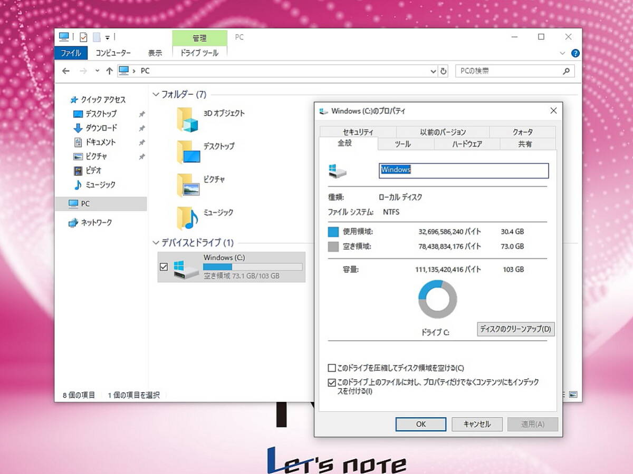Screen dimensions: 633x474
Task: Click the drive icon in properties dialog
Action: [x=338, y=170]
